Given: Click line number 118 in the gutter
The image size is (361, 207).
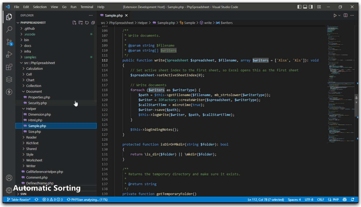Looking at the screenshot, I should pyautogui.click(x=105, y=90).
